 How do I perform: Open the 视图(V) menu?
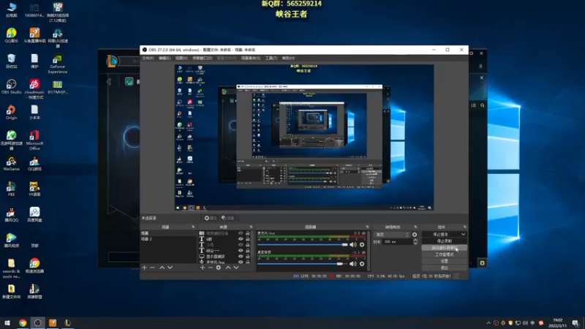(181, 58)
